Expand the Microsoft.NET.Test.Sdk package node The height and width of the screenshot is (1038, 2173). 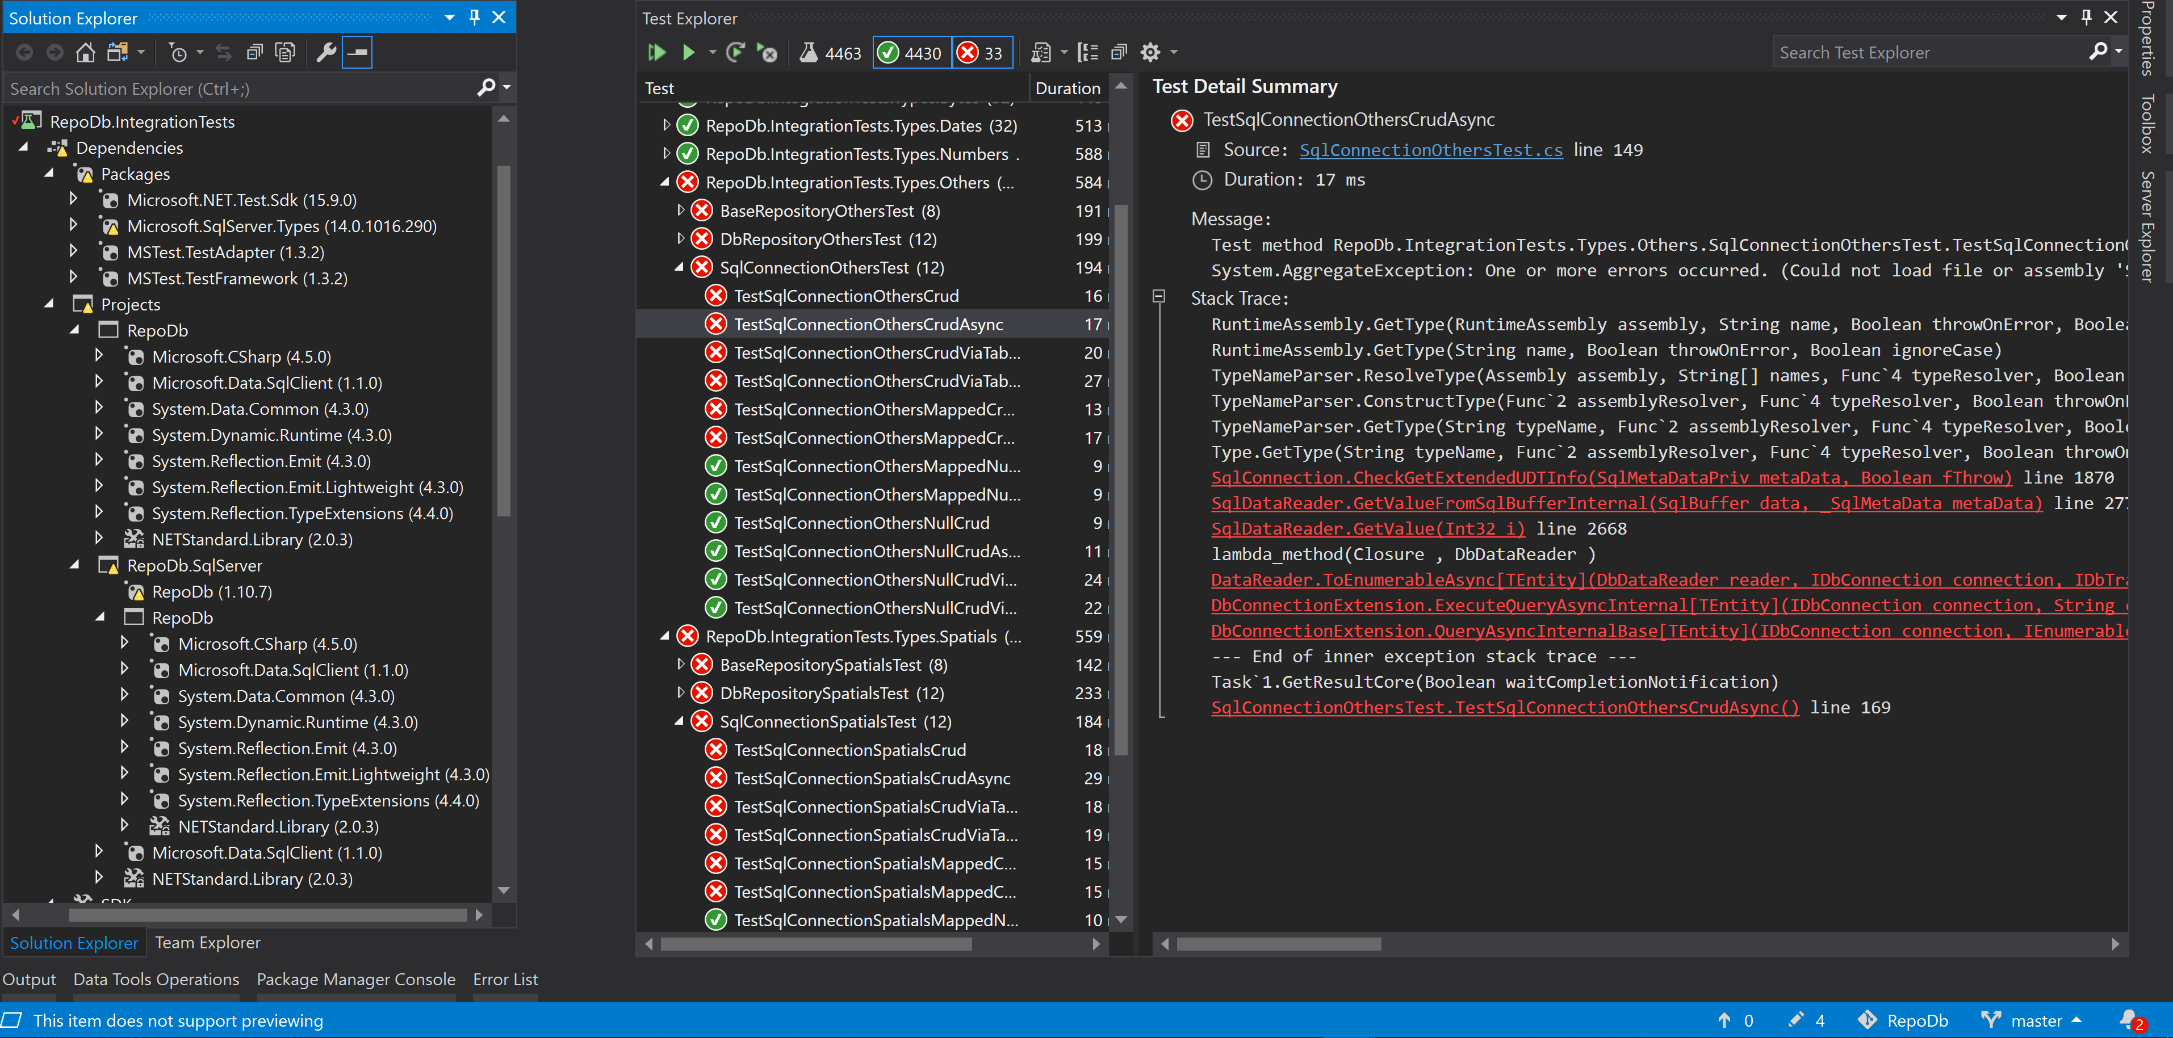click(73, 200)
